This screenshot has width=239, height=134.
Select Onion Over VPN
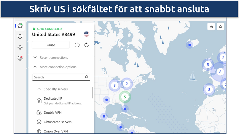point(56,131)
